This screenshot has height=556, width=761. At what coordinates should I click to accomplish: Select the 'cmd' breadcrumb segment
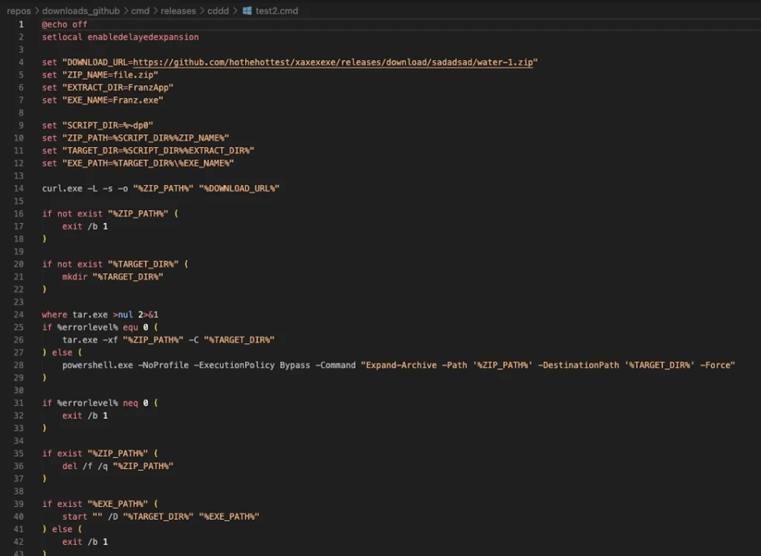click(140, 11)
